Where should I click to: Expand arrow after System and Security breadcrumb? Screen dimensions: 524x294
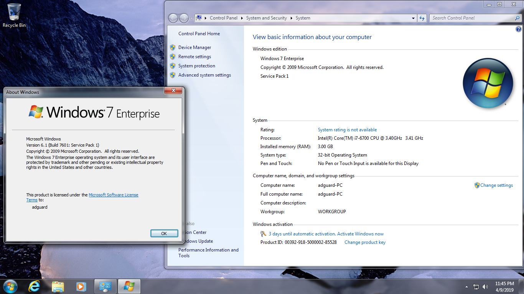pyautogui.click(x=291, y=18)
